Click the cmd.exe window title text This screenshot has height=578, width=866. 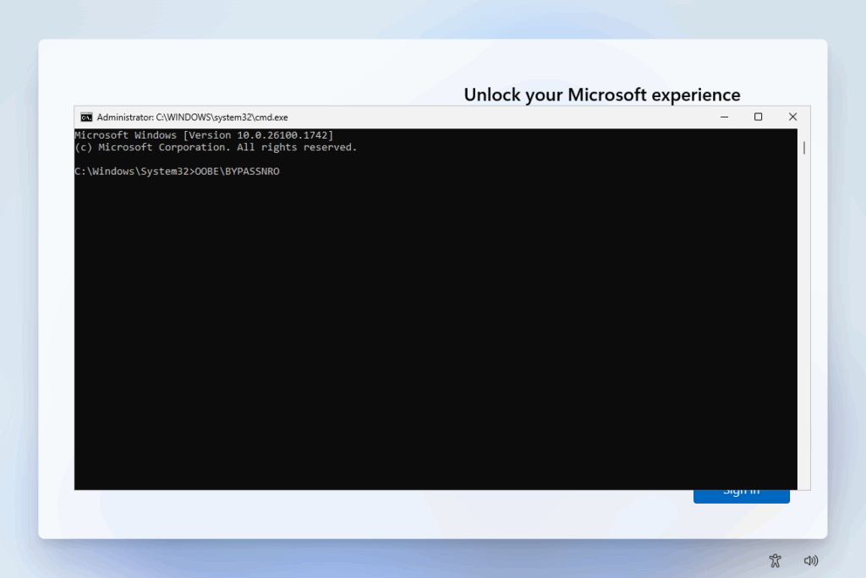pos(192,117)
